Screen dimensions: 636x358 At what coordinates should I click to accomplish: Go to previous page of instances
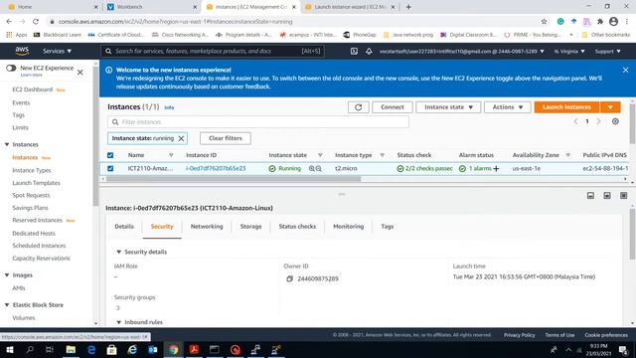(x=575, y=121)
